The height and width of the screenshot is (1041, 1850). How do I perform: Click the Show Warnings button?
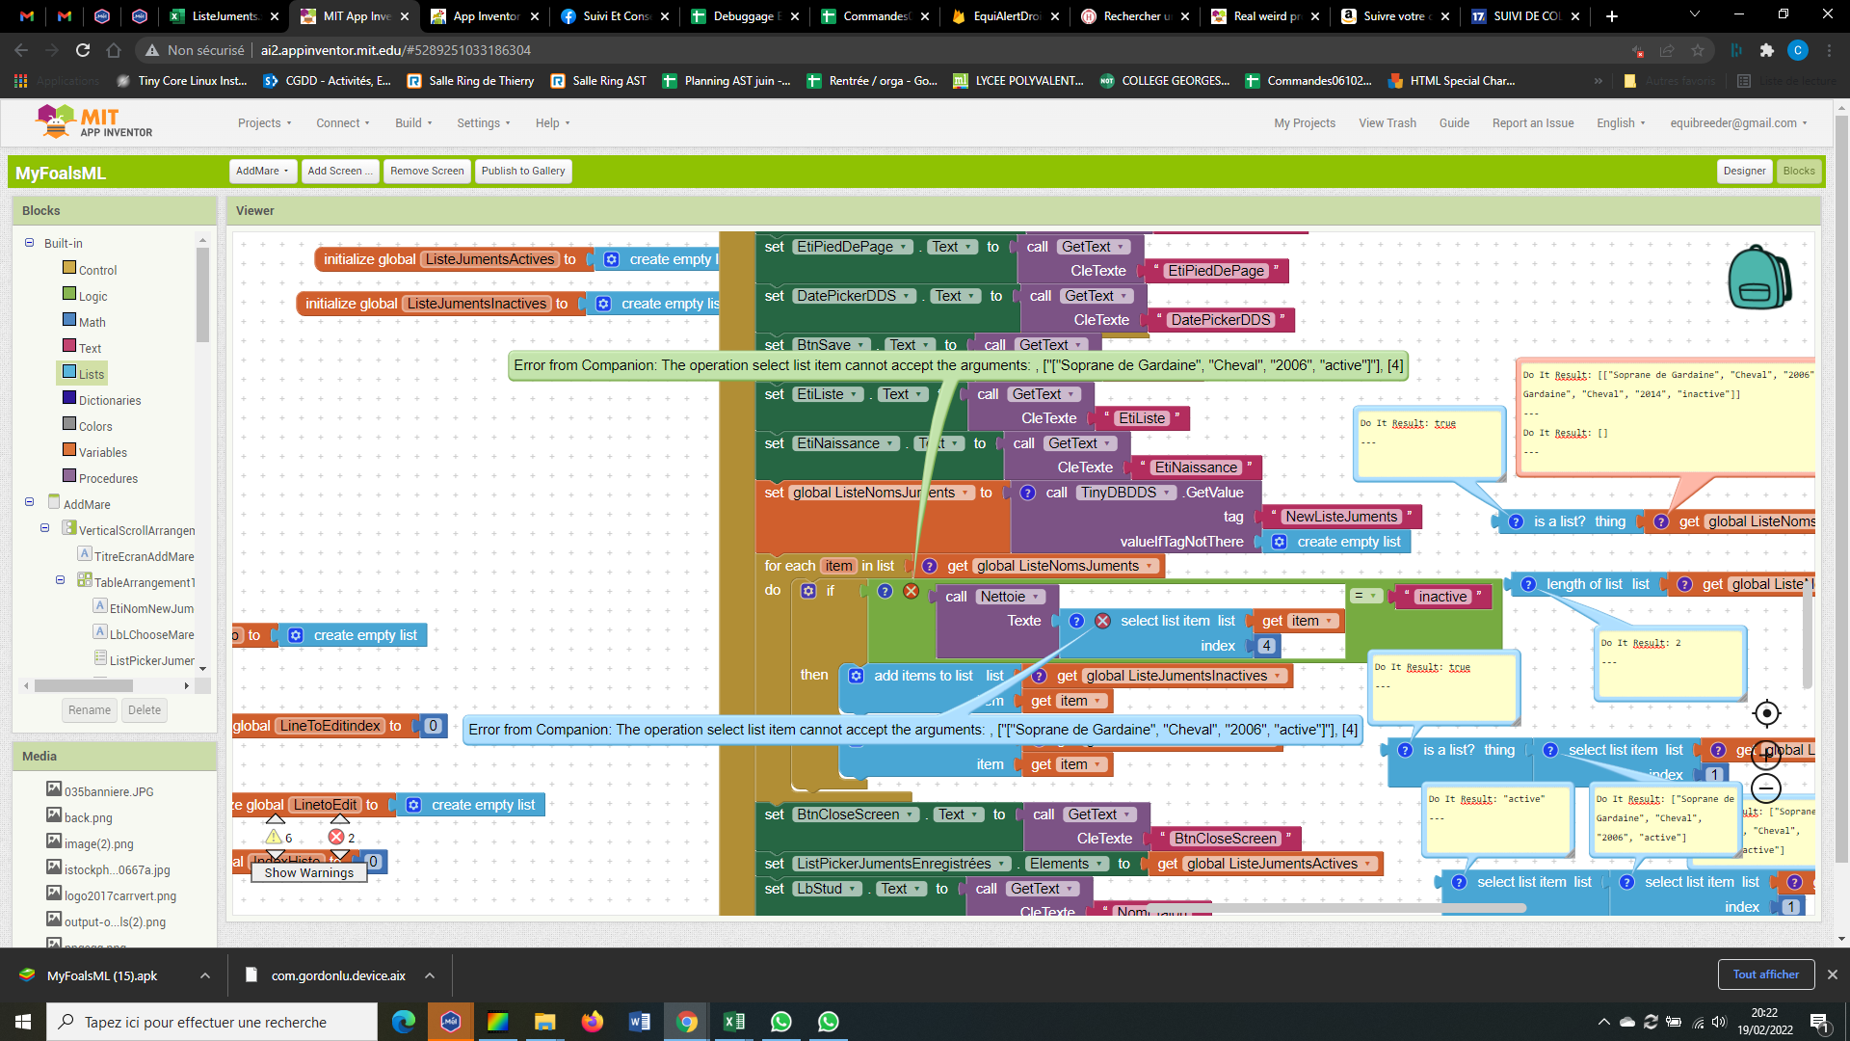click(x=309, y=872)
